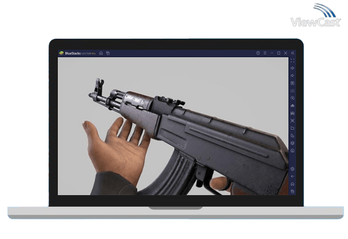
Task: Click the Android home icon in sidebar
Action: [293, 184]
